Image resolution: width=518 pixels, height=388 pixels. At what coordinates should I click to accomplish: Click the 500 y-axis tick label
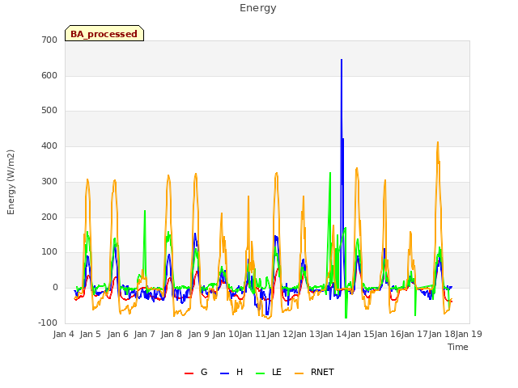coord(49,111)
